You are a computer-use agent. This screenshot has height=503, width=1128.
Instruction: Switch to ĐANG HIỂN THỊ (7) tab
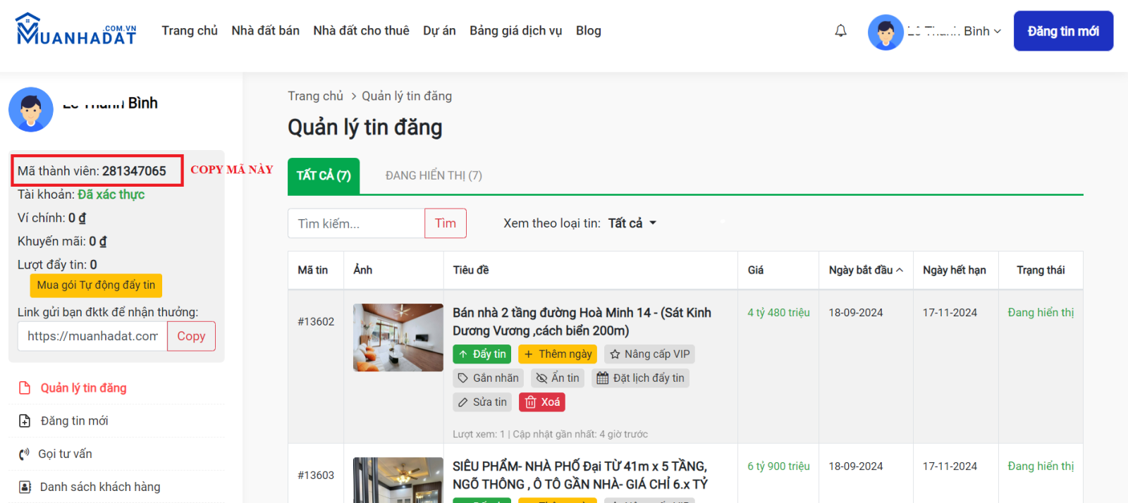point(434,175)
